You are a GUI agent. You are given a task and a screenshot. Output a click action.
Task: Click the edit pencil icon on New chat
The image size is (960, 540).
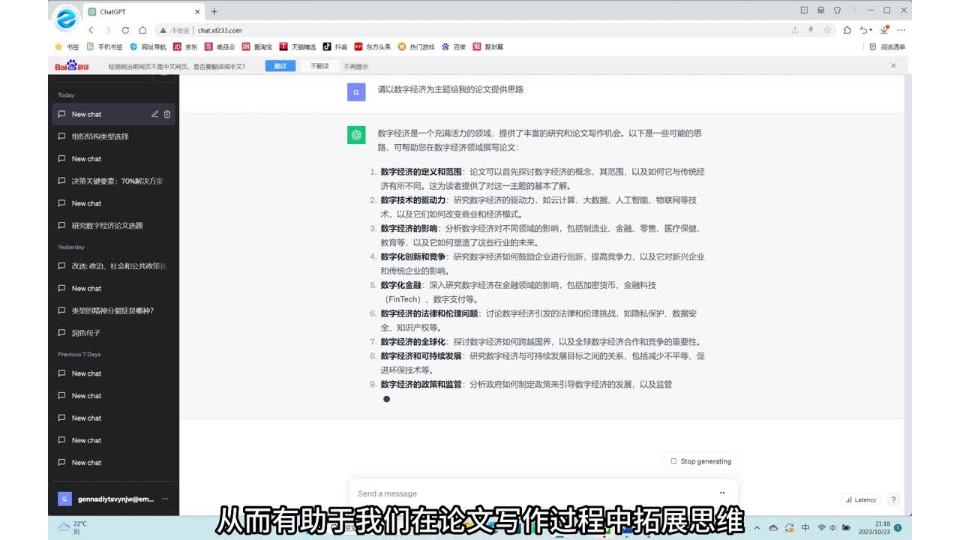click(154, 114)
